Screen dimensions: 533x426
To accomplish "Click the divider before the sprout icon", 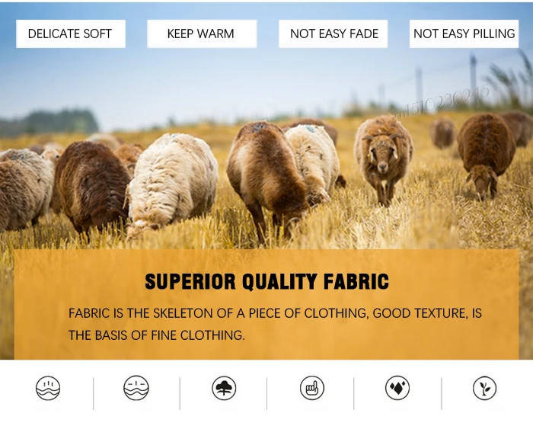I will [x=442, y=393].
